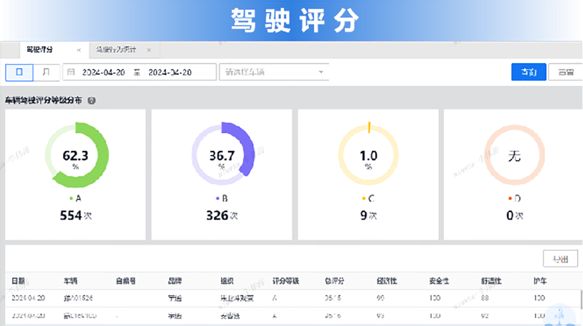The height and width of the screenshot is (326, 583).
Task: Click the 品牌 column header
Action: [x=175, y=281]
